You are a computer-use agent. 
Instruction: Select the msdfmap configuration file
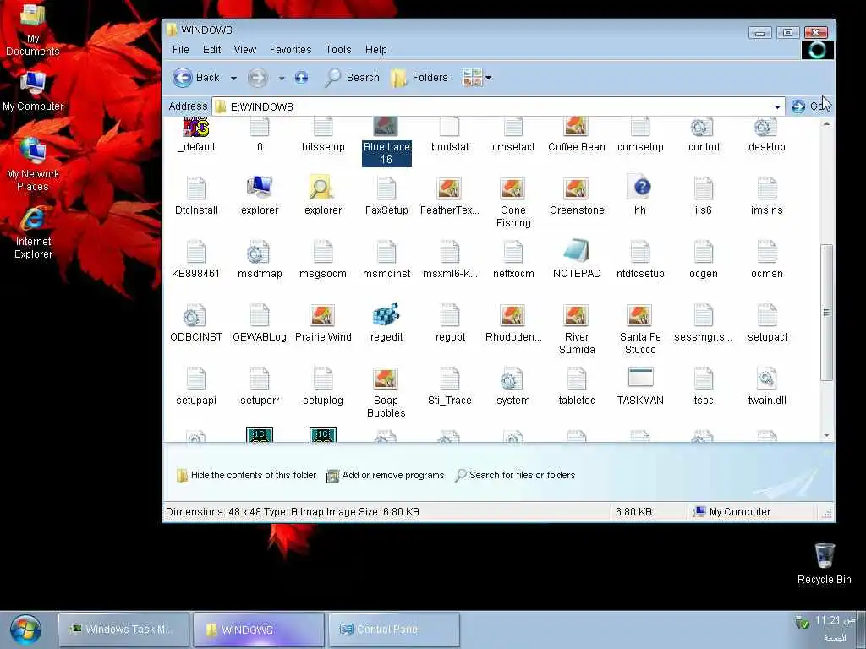point(260,259)
